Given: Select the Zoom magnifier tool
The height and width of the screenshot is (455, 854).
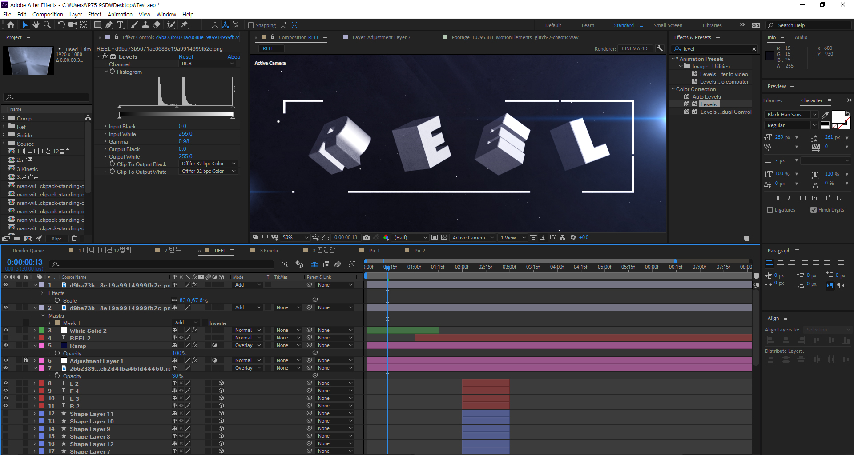Looking at the screenshot, I should [47, 25].
